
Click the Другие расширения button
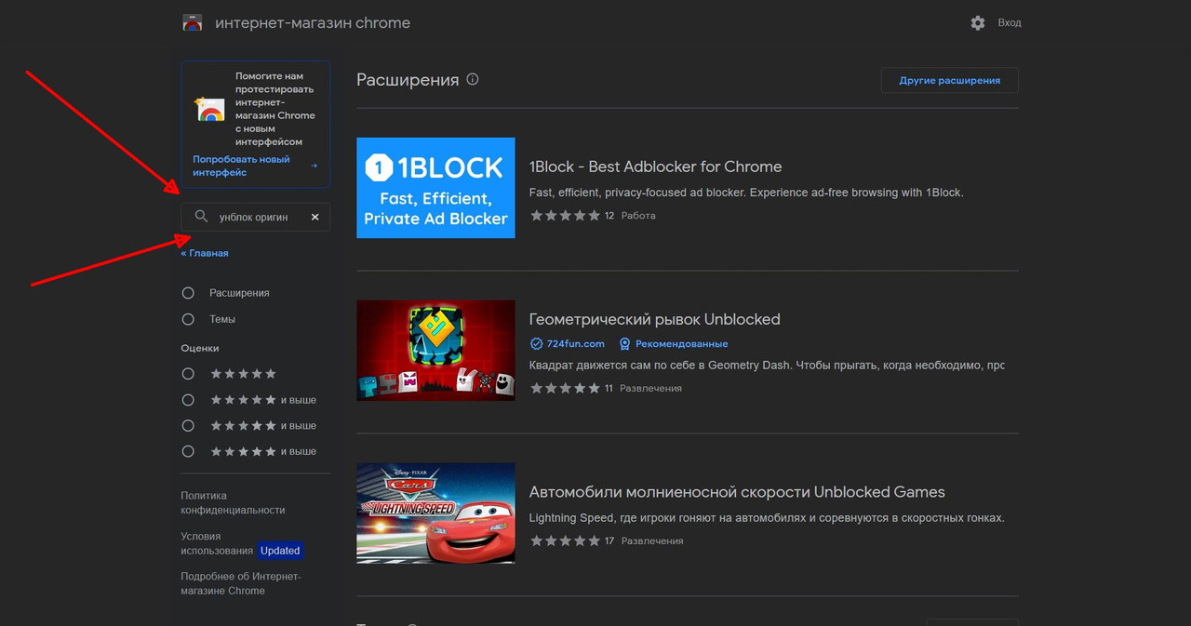click(950, 80)
